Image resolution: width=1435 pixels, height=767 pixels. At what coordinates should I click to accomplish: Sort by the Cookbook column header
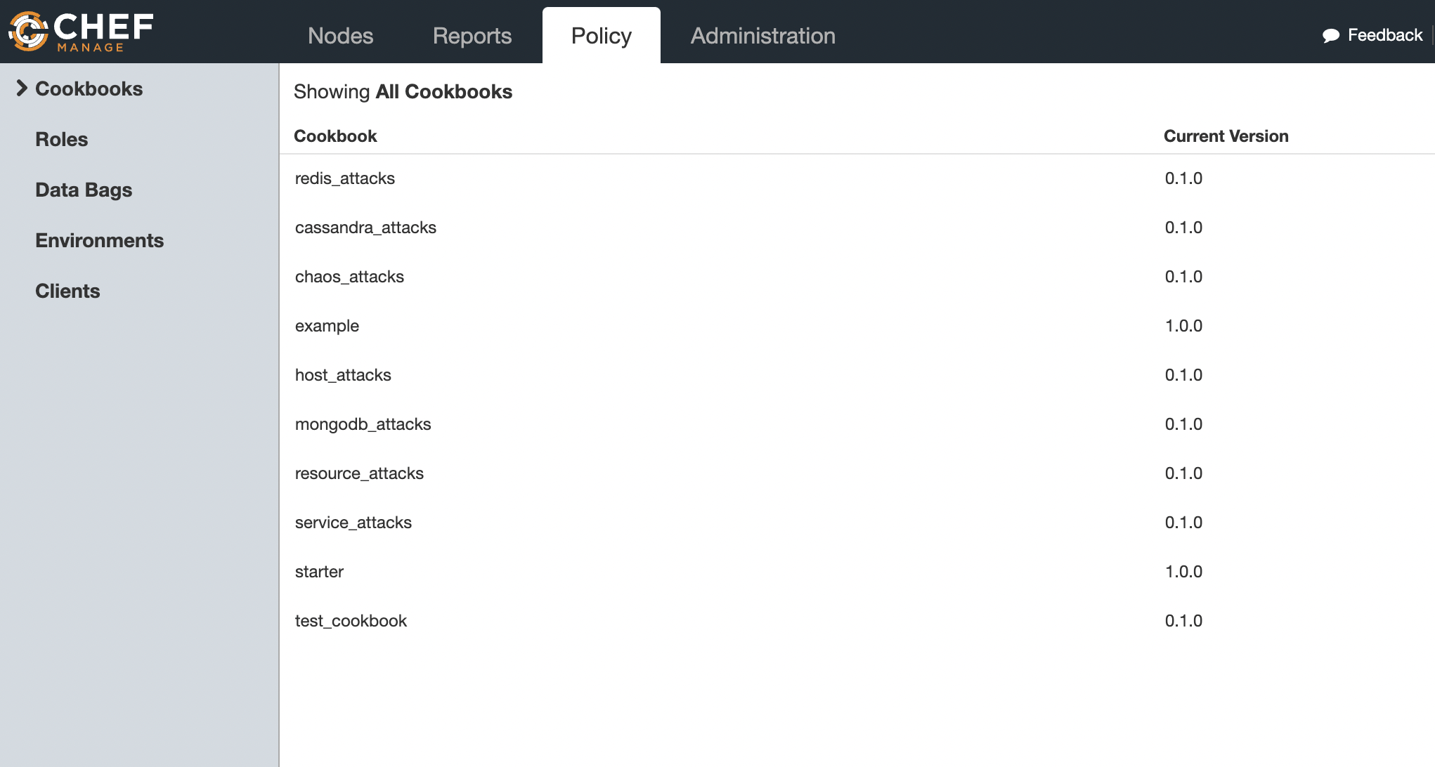(x=335, y=136)
